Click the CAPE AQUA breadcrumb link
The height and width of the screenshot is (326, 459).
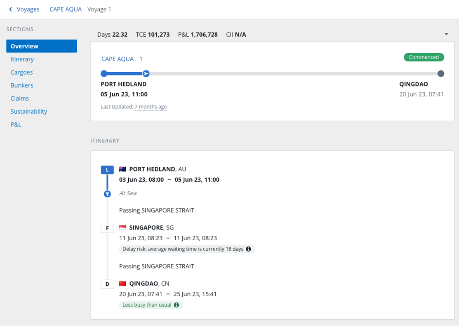(66, 9)
